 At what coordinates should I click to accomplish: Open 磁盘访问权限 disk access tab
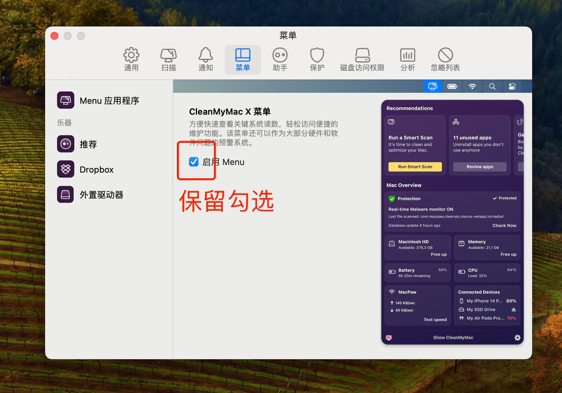362,60
